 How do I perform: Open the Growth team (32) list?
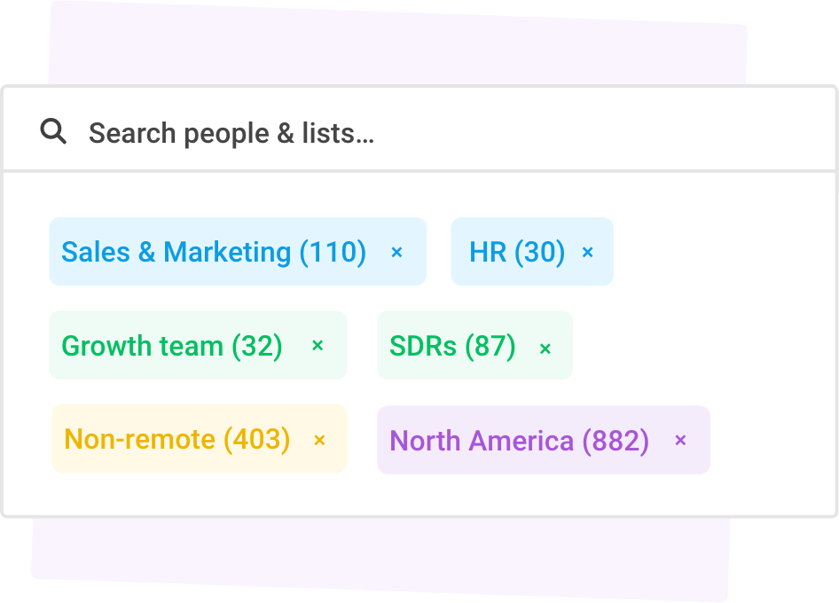click(172, 346)
